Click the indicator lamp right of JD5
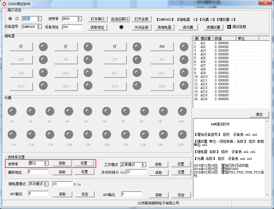274x209 pixels. pyautogui.click(x=43, y=60)
